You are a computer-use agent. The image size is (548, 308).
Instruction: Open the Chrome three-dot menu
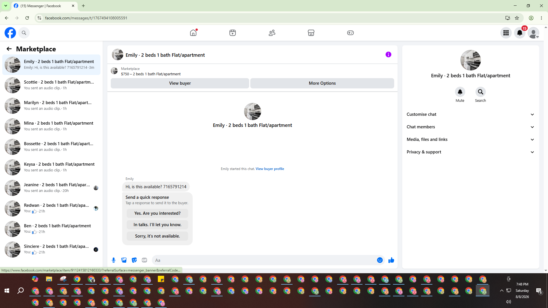pos(541,18)
